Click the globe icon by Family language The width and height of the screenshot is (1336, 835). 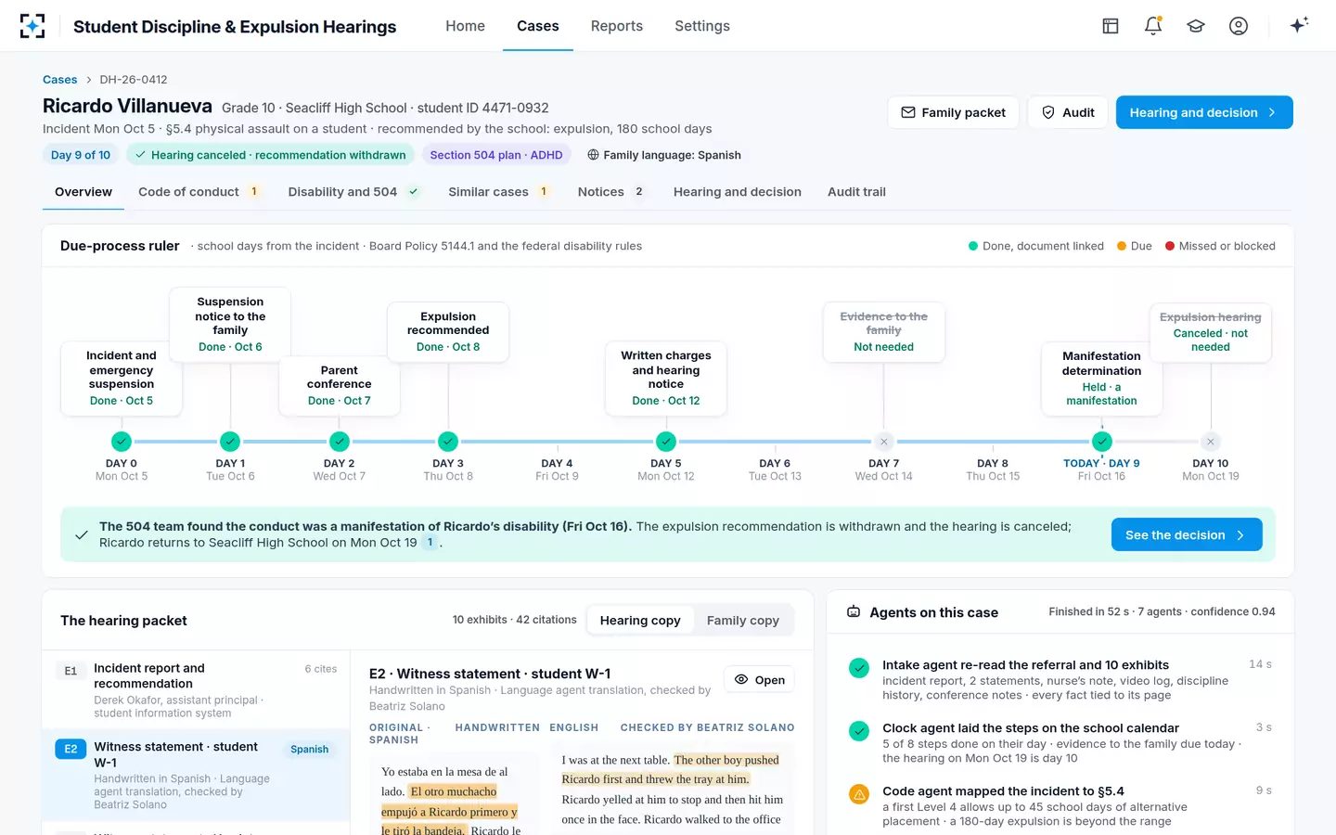tap(593, 155)
